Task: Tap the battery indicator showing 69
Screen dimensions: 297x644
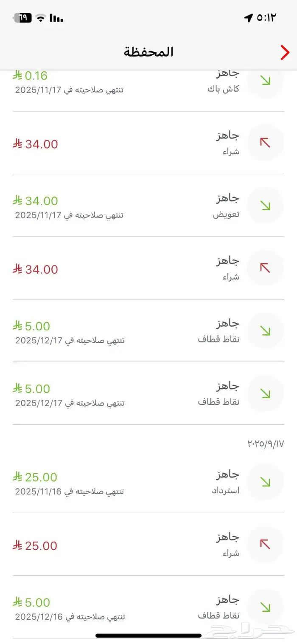Action: (24, 18)
